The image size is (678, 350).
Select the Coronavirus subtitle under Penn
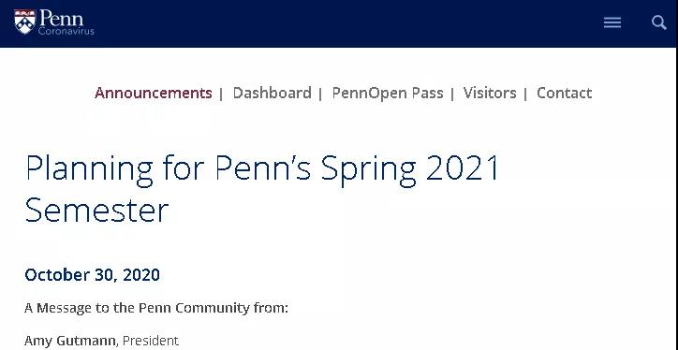click(66, 31)
